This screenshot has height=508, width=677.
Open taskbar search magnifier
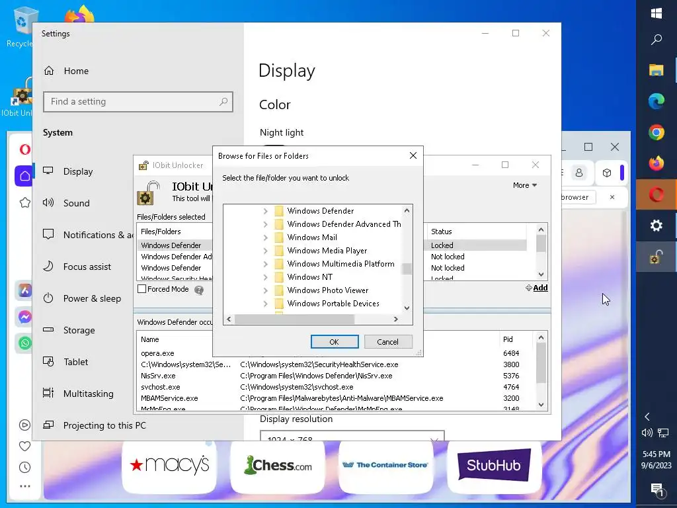pyautogui.click(x=657, y=40)
